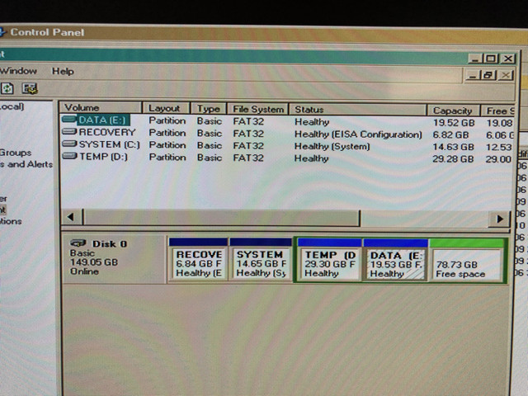Screen dimensions: 528x396
Task: Open the Help menu
Action: [x=63, y=72]
